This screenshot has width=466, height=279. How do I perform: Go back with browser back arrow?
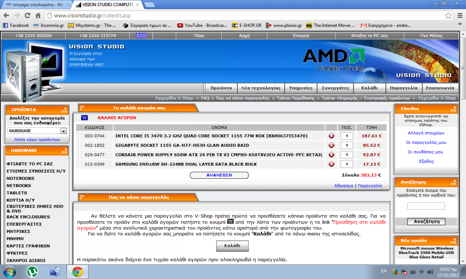coord(6,15)
